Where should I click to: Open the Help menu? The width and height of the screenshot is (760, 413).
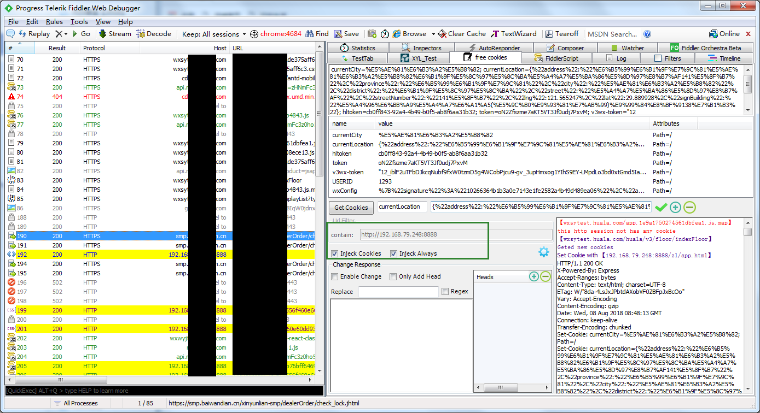pos(125,22)
